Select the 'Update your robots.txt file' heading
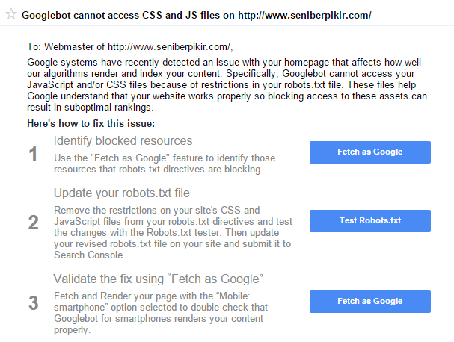 [122, 193]
